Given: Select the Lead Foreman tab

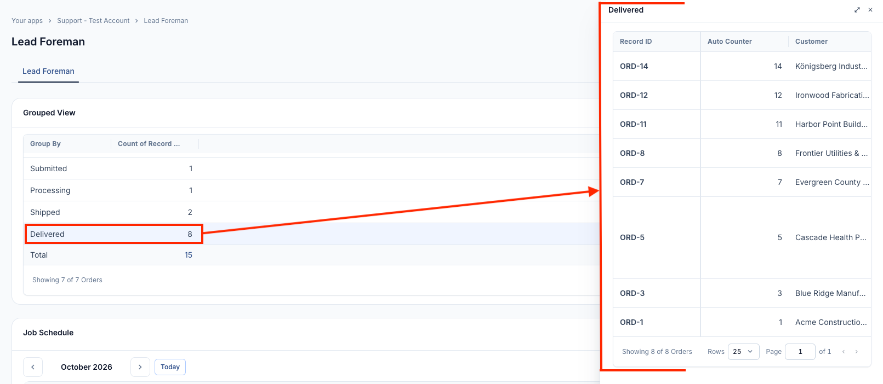Looking at the screenshot, I should (x=48, y=71).
